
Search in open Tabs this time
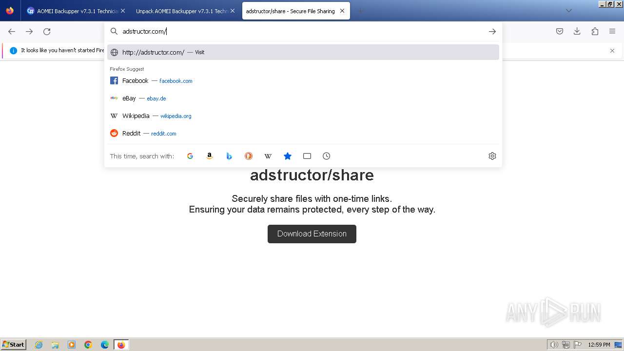point(307,156)
